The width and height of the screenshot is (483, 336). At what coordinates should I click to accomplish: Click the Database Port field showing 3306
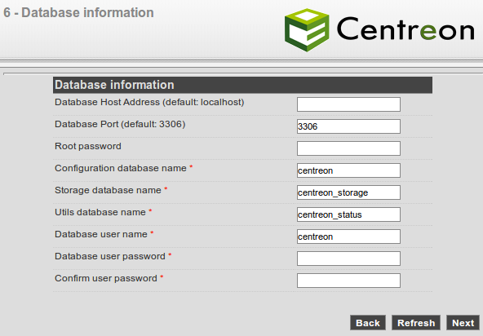[x=348, y=126]
